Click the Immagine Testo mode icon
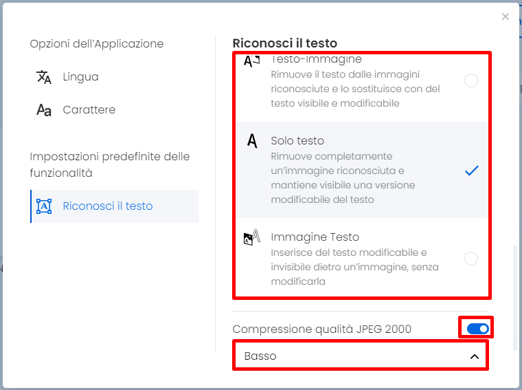Viewport: 522px width, 390px height. [x=251, y=237]
